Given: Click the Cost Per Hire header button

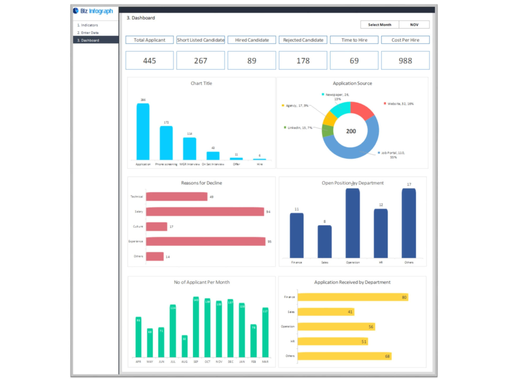Looking at the screenshot, I should click(405, 40).
